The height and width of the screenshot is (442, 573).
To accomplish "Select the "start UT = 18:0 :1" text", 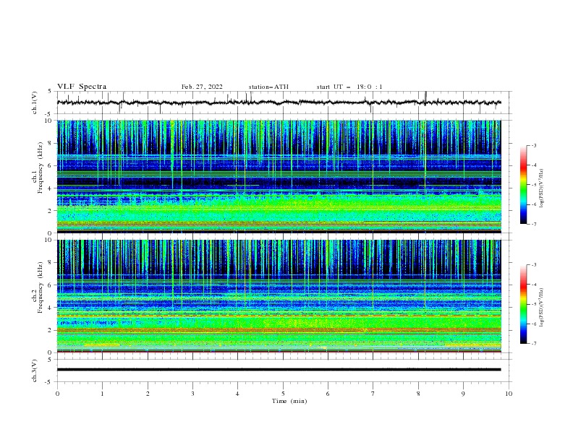I will (x=349, y=87).
